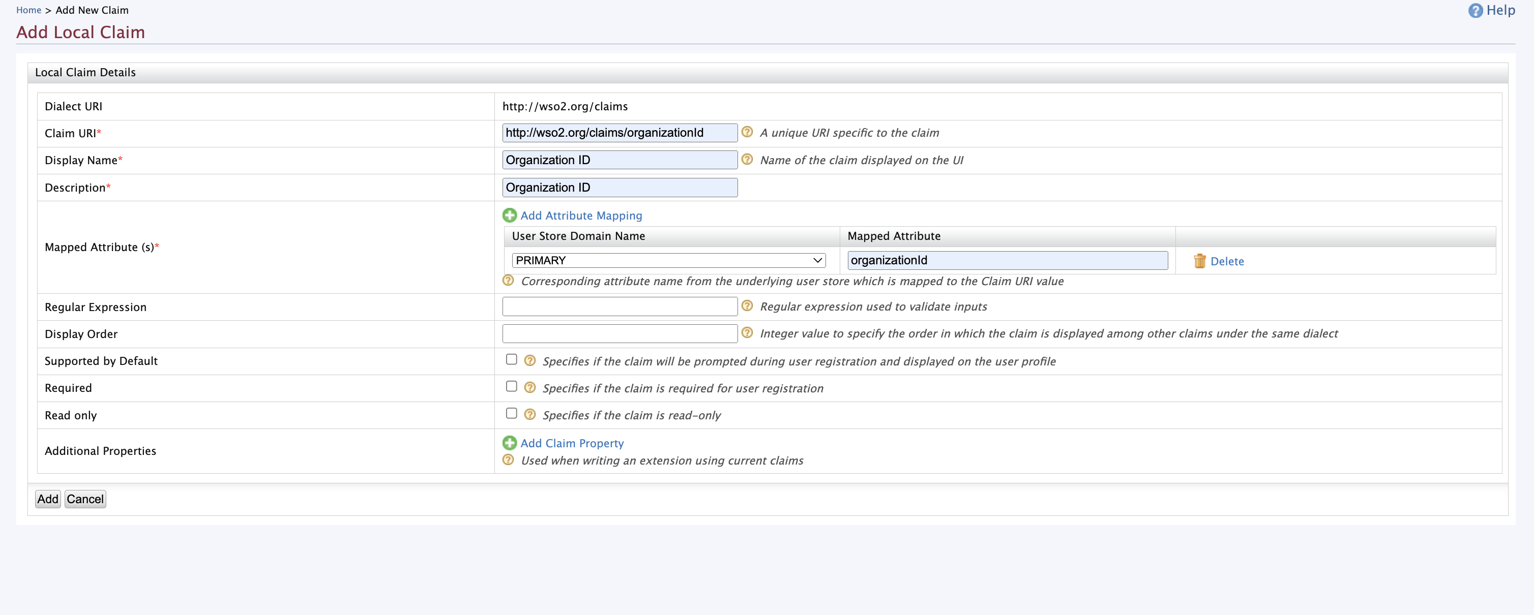Image resolution: width=1534 pixels, height=615 pixels.
Task: Enable the Supported by Default checkbox
Action: coord(511,359)
